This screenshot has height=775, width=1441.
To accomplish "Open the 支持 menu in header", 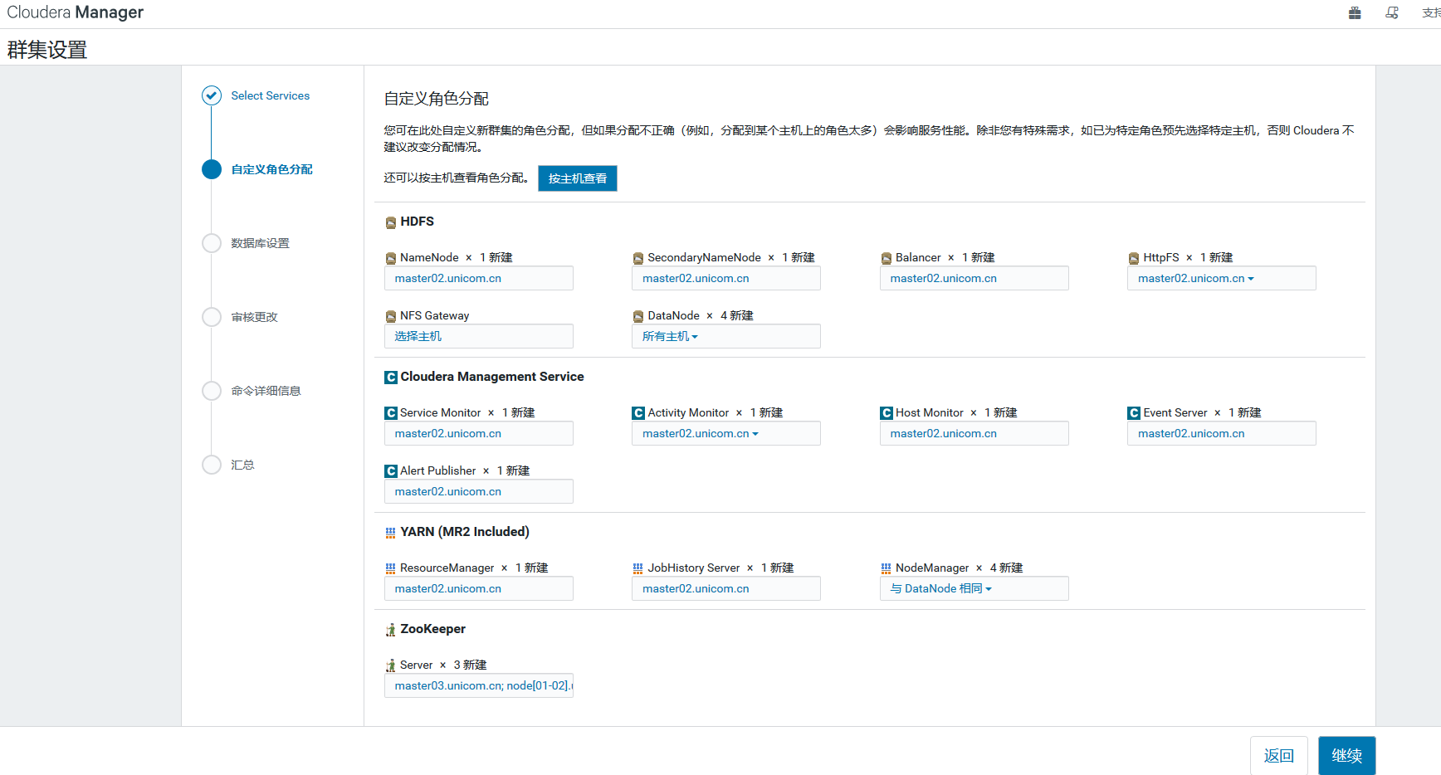I will point(1431,13).
